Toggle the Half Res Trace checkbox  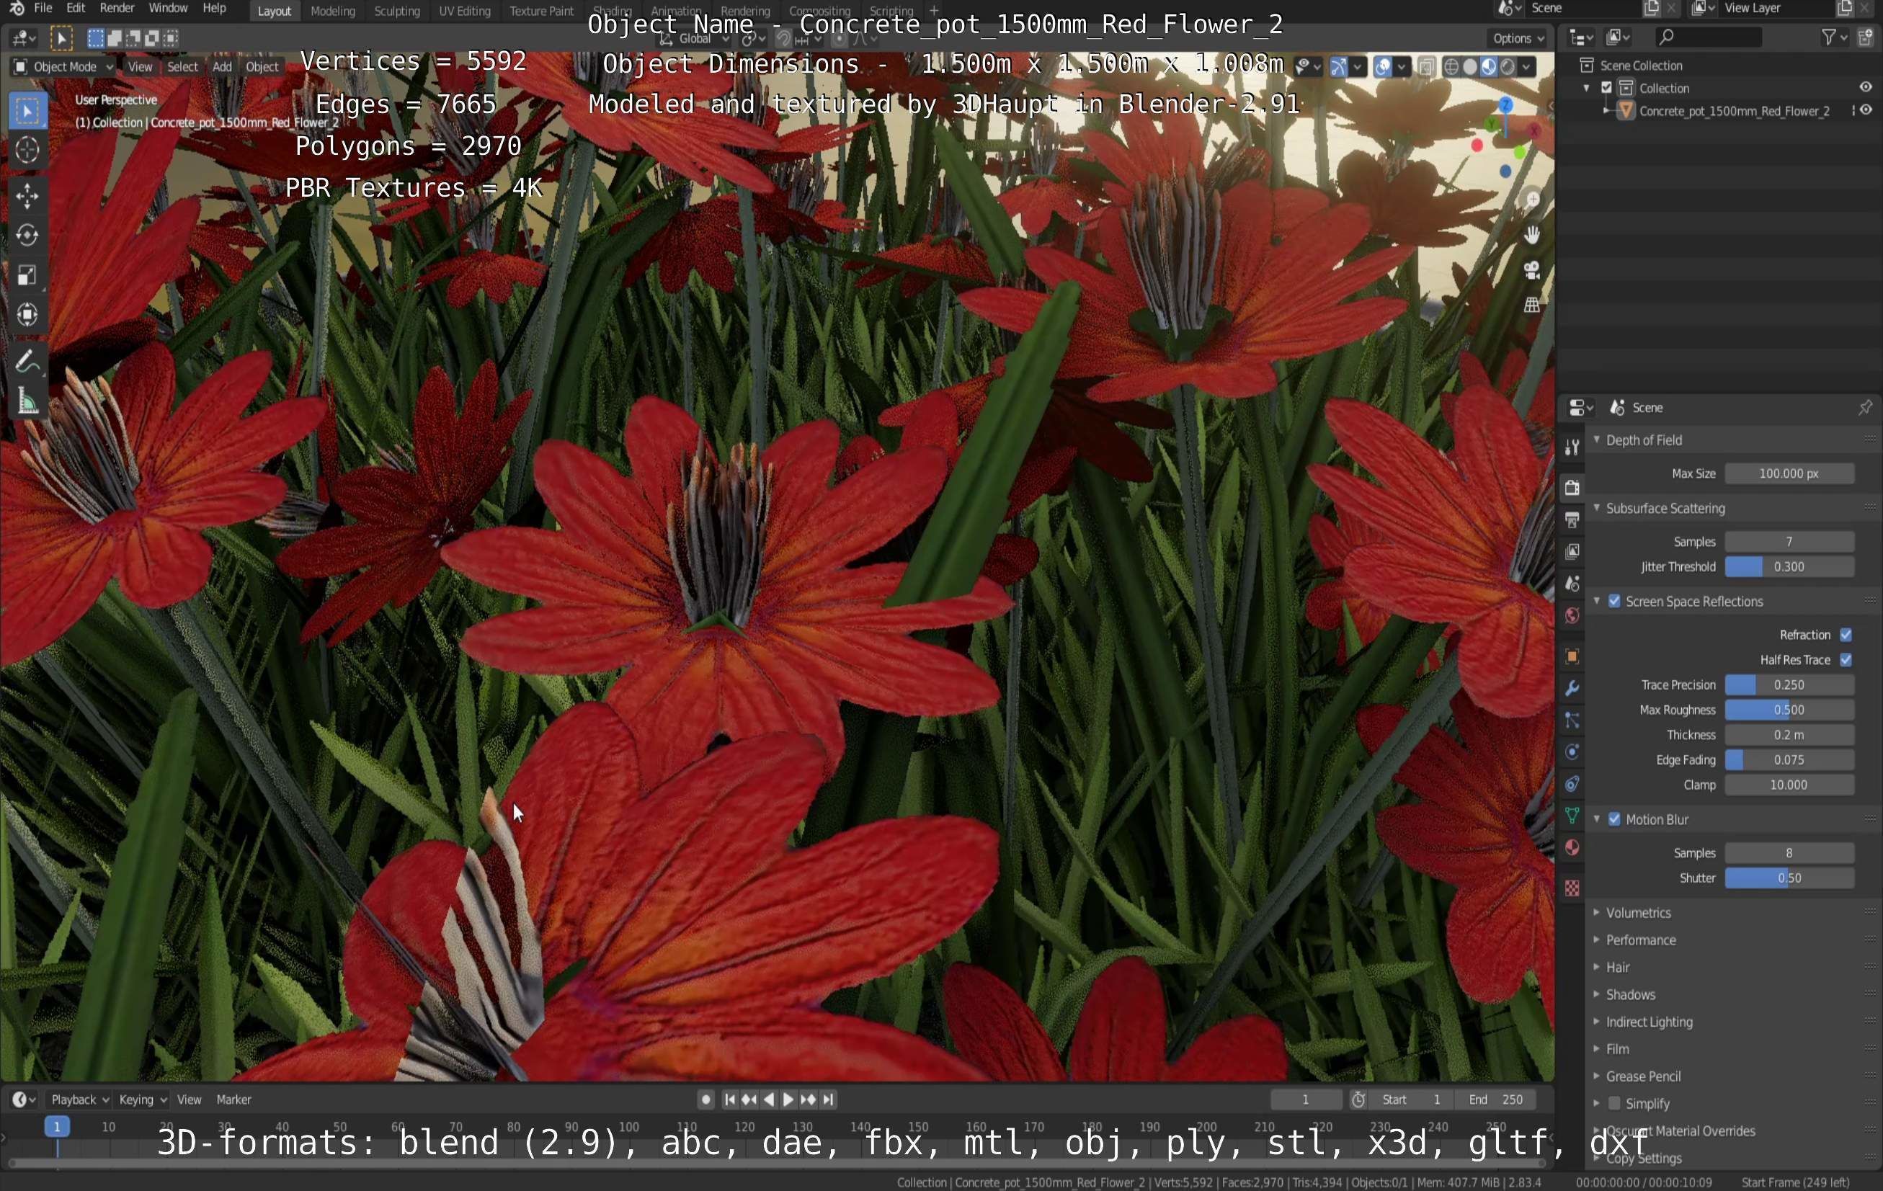[1846, 660]
